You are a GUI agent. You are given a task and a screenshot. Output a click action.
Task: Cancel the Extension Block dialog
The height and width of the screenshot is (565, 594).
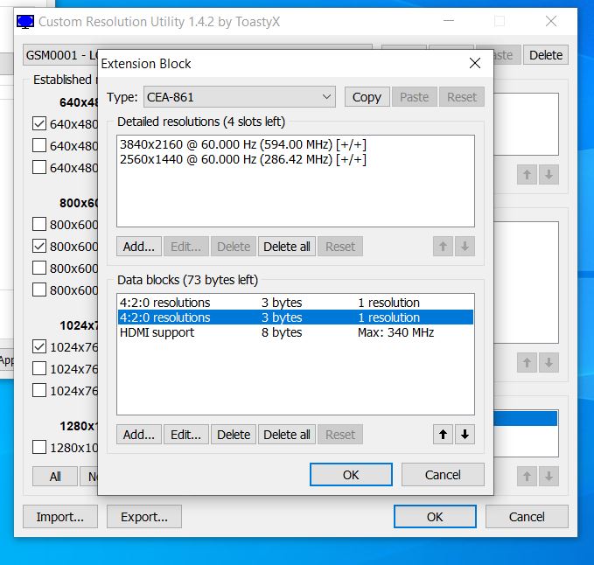tap(442, 475)
